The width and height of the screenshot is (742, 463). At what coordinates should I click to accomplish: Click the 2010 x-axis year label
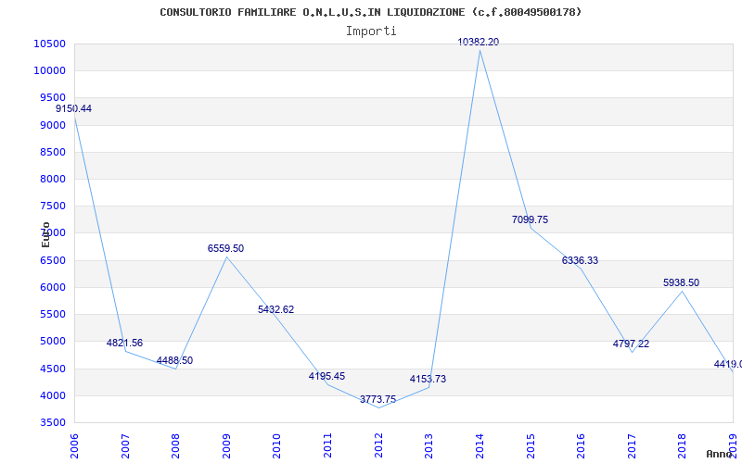[x=276, y=445]
